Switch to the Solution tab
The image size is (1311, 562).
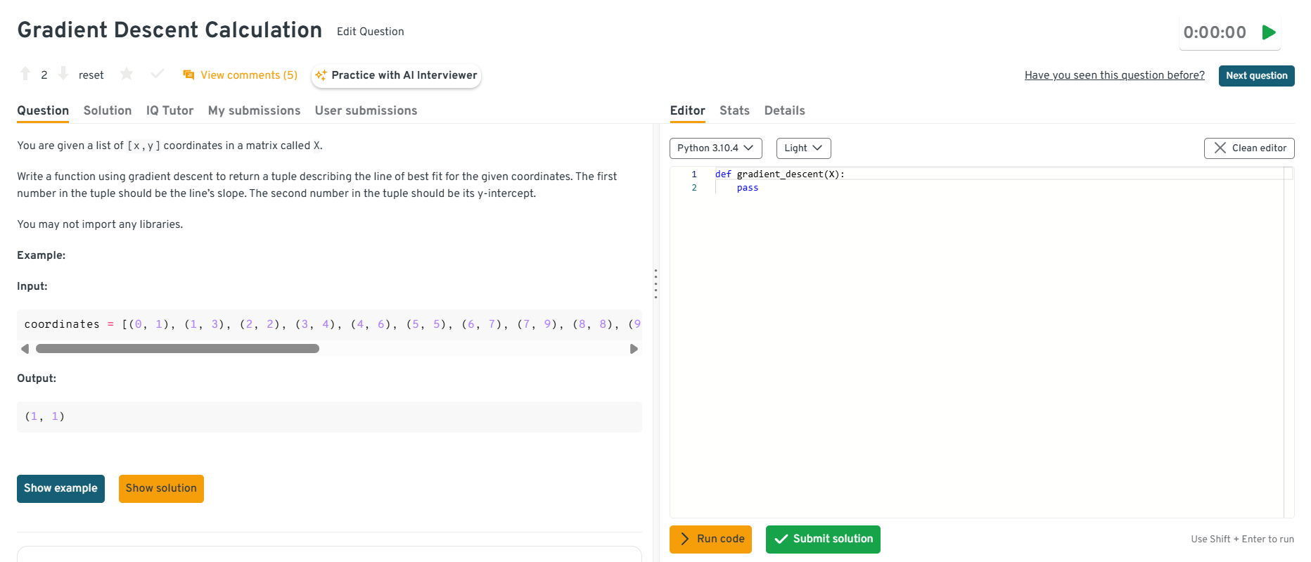coord(108,110)
